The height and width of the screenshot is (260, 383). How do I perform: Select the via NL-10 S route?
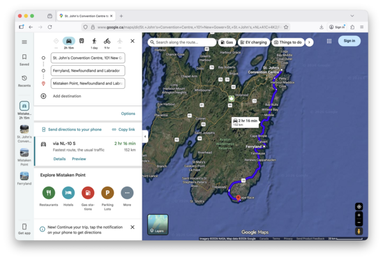[x=88, y=151]
